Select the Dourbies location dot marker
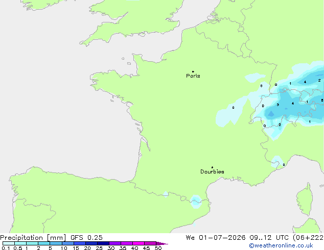The image size is (324, 250). 212,167
